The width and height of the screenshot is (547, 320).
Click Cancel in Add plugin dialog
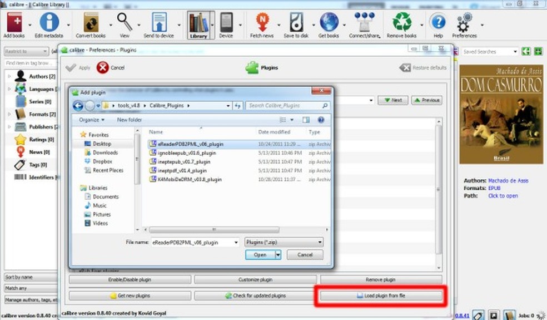(x=305, y=255)
